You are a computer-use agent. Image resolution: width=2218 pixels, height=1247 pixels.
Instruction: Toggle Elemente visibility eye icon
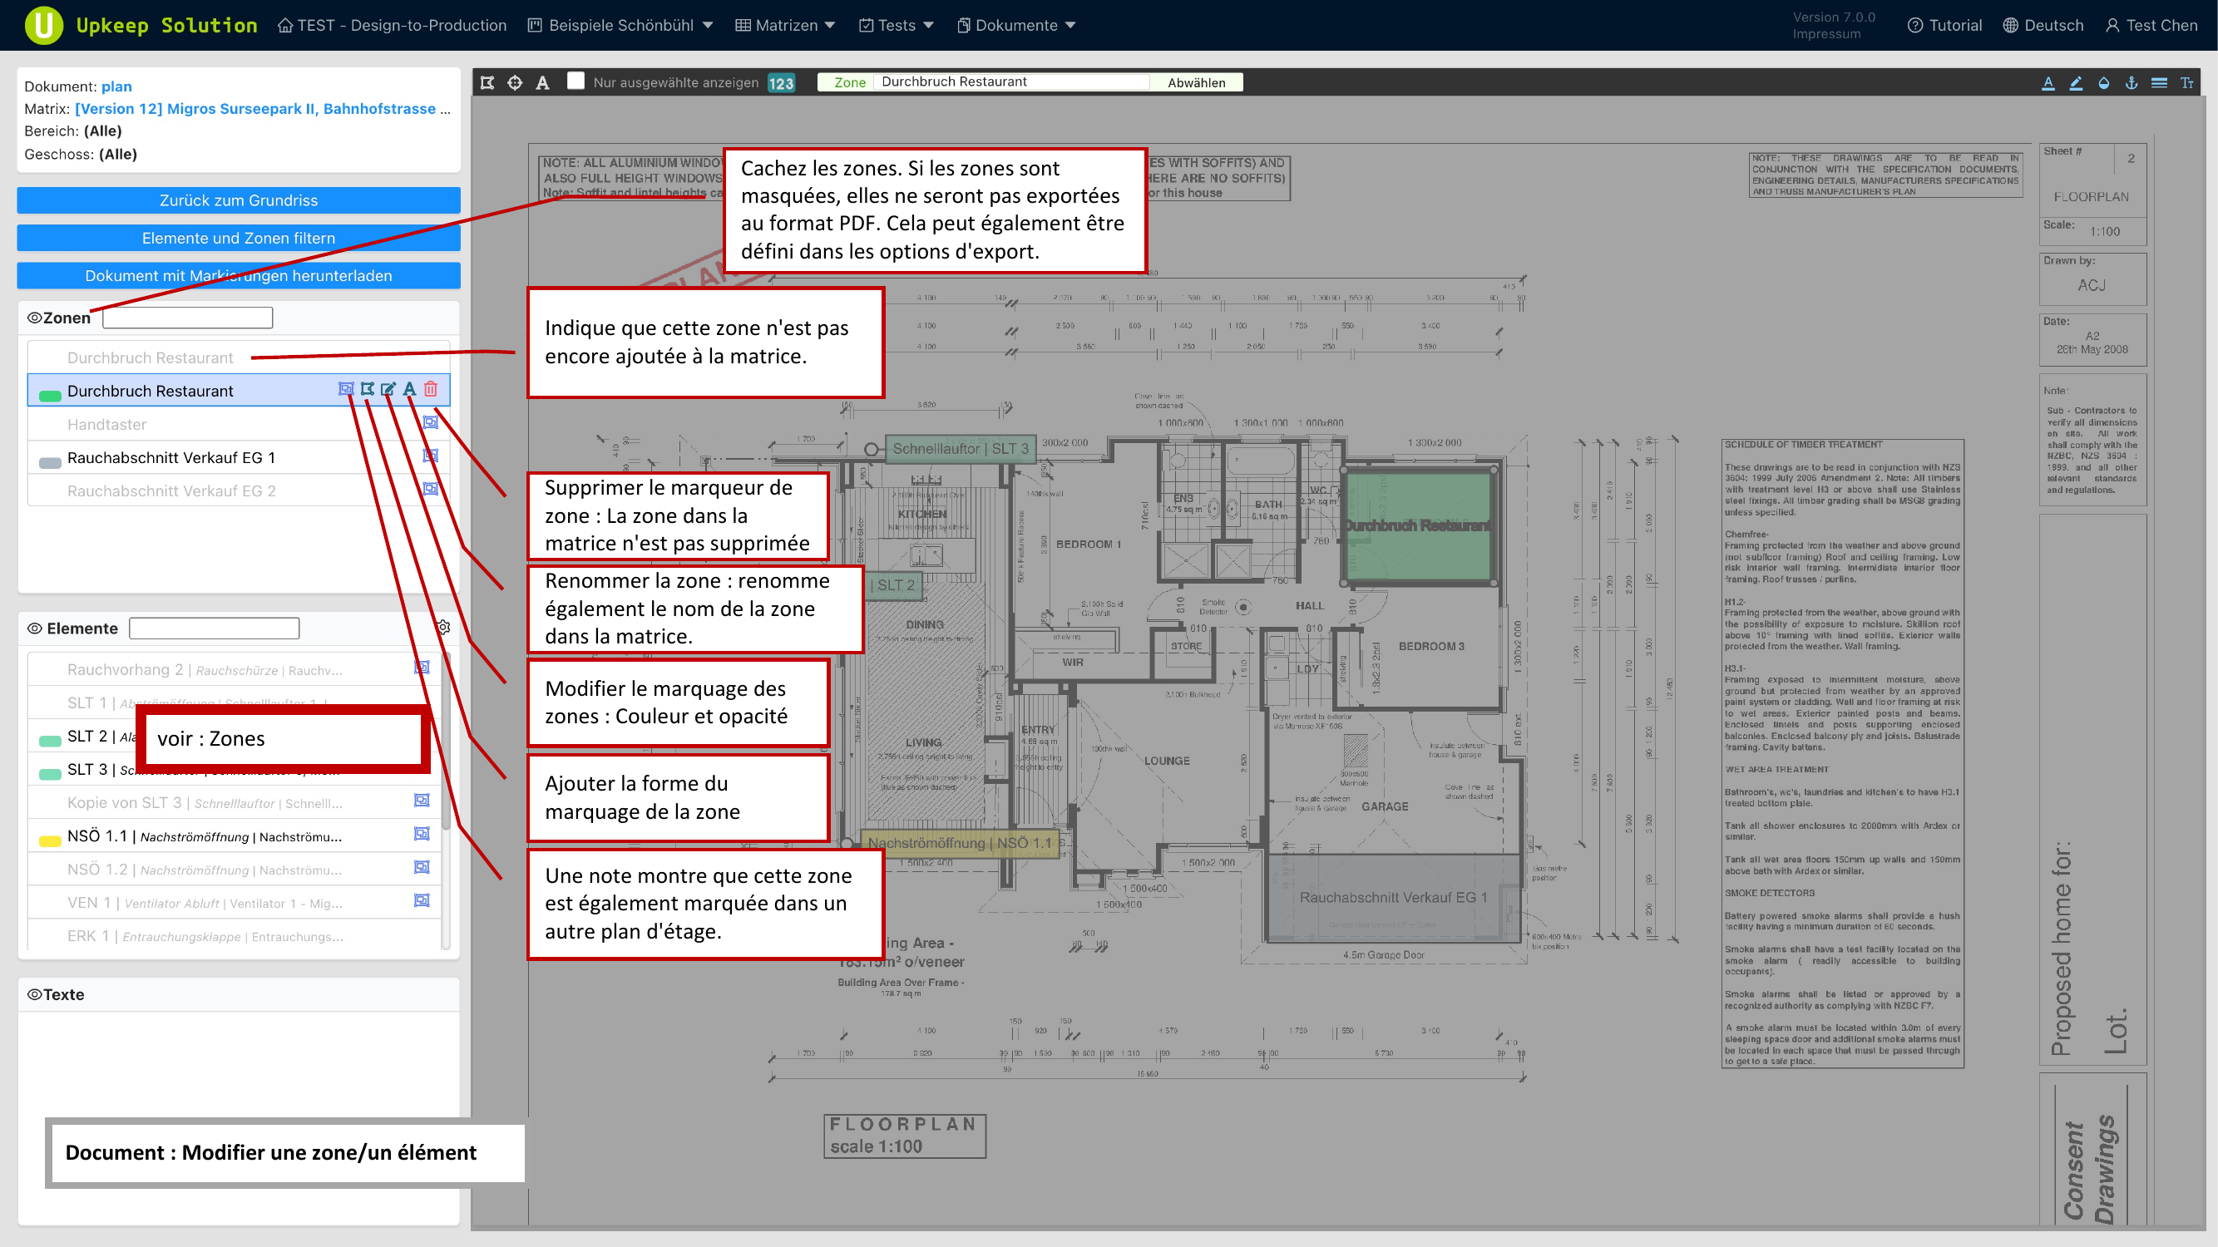coord(34,628)
